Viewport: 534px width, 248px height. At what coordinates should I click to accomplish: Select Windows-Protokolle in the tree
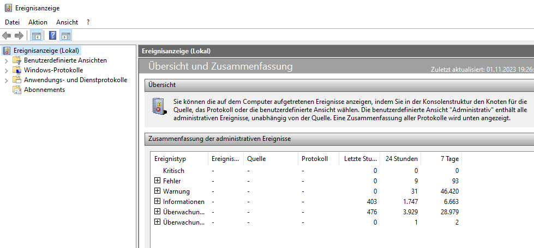coord(53,70)
